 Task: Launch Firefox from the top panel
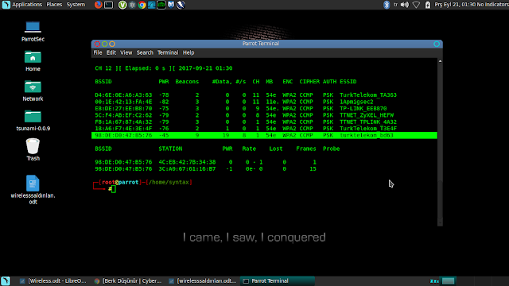(x=98, y=5)
